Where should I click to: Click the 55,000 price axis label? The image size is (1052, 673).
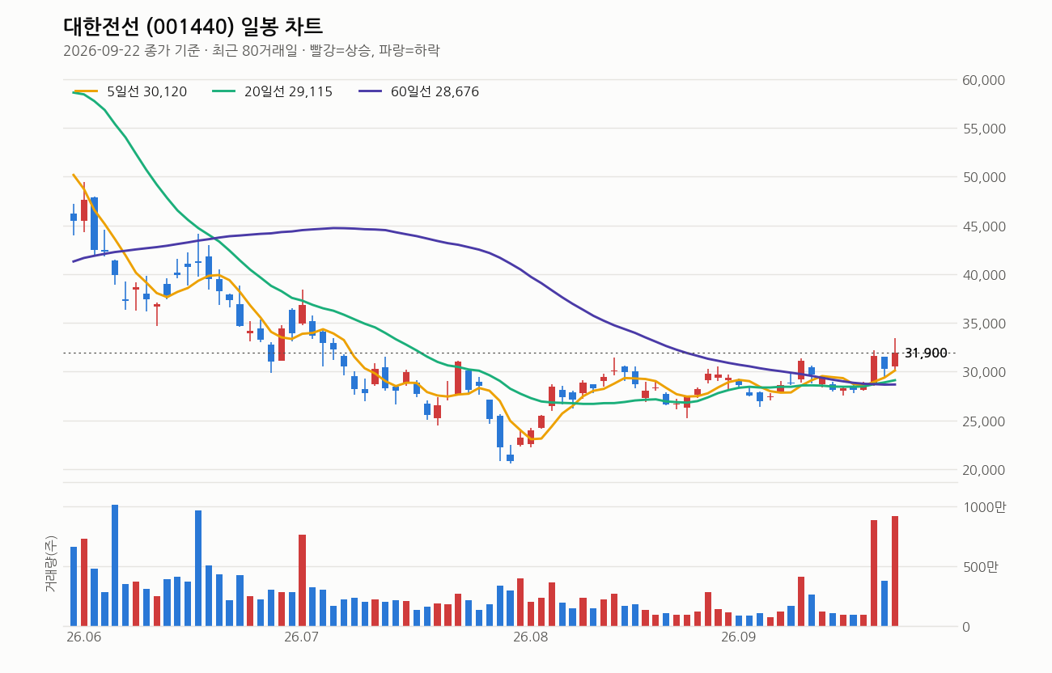(x=983, y=129)
